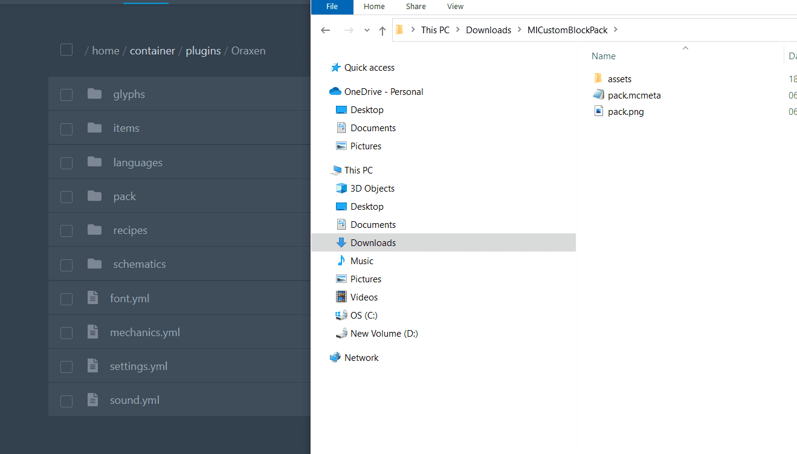Viewport: 797px width, 454px height.
Task: Expand the chevron after MICustomBlockPack in path
Action: pos(615,30)
